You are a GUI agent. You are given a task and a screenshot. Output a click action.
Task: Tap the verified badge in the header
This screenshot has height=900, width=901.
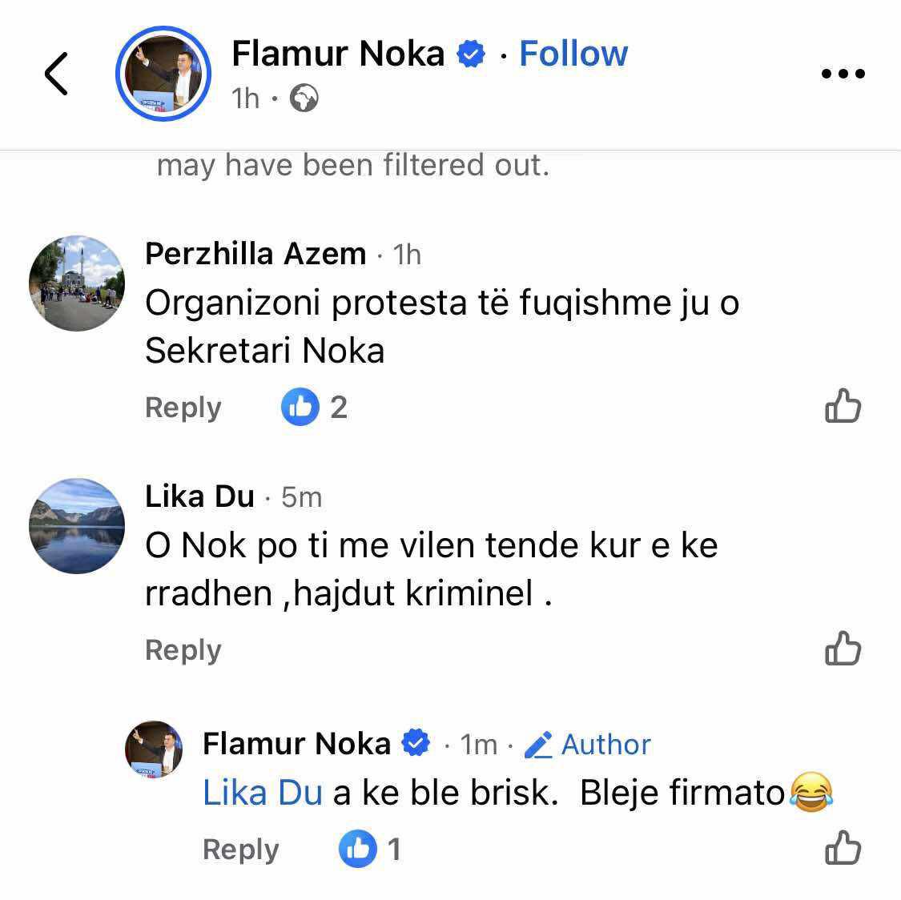pyautogui.click(x=471, y=54)
